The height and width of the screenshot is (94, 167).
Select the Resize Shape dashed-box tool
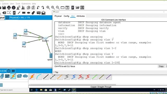click(x=9, y=13)
